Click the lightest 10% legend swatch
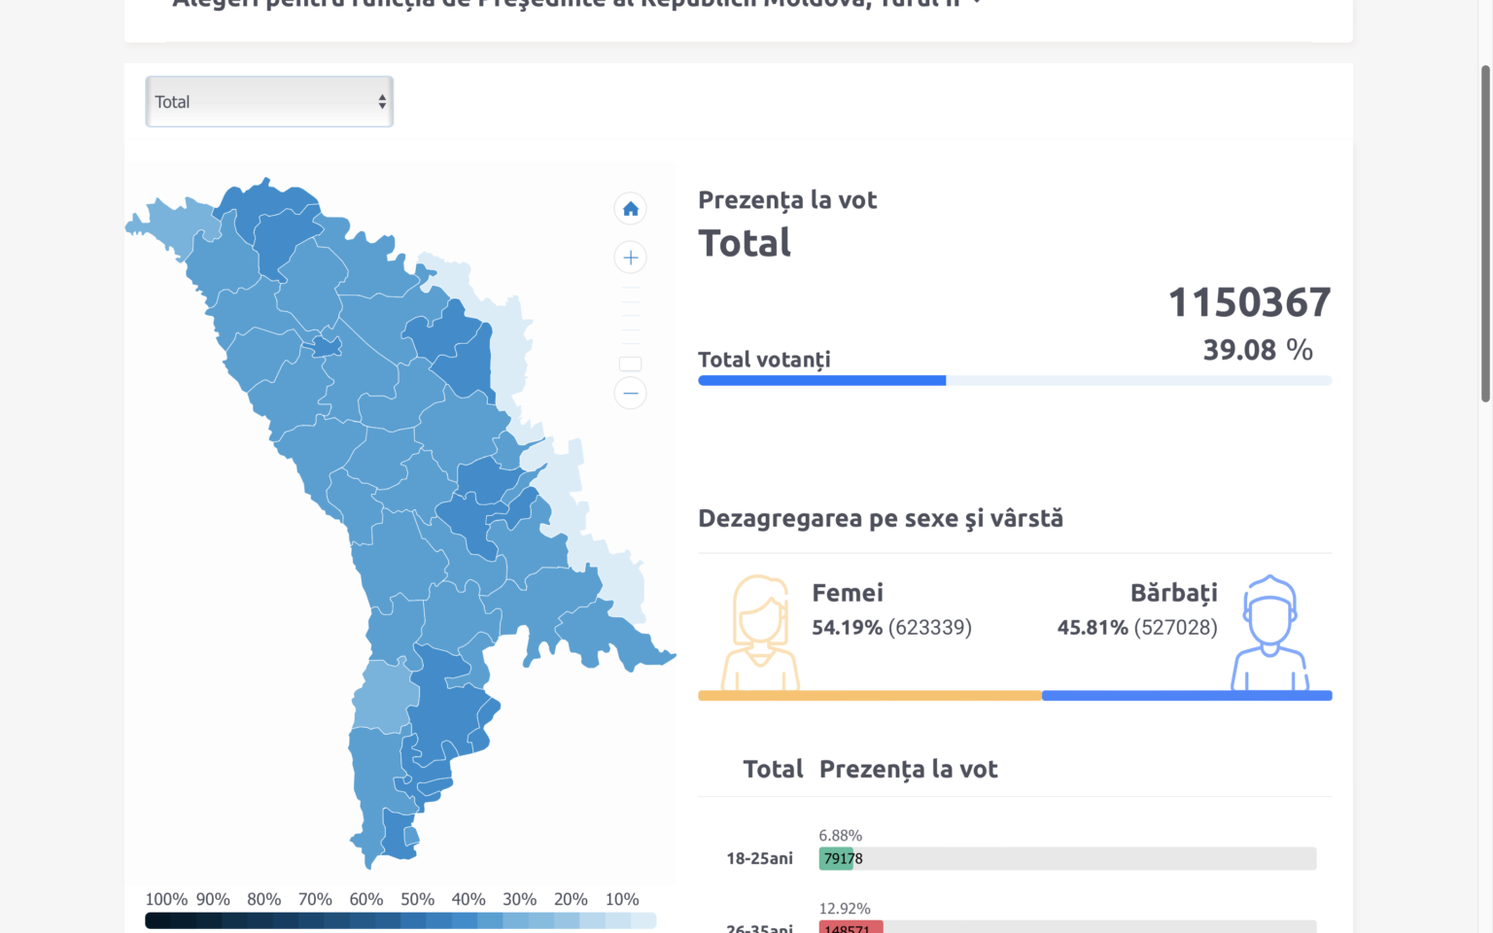 [643, 920]
